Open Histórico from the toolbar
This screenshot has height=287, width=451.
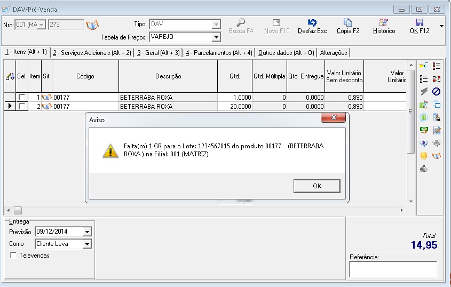pos(384,27)
